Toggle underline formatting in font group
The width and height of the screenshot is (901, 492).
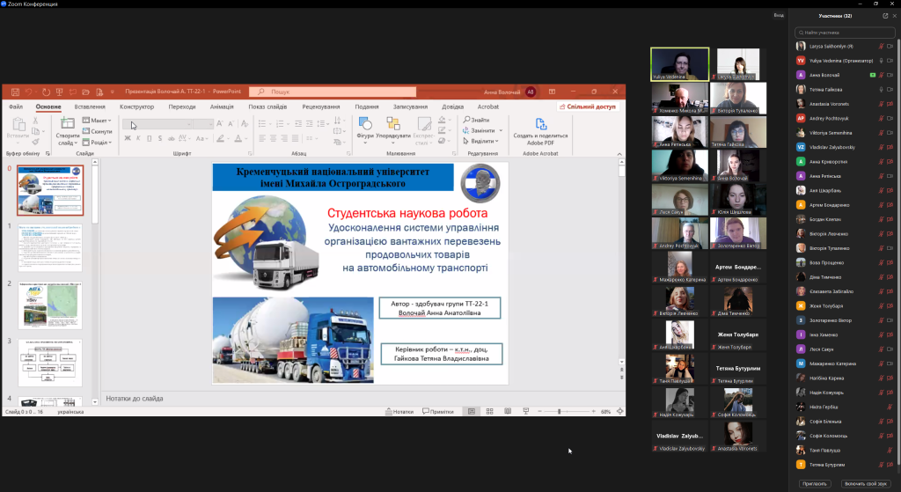[x=150, y=138]
